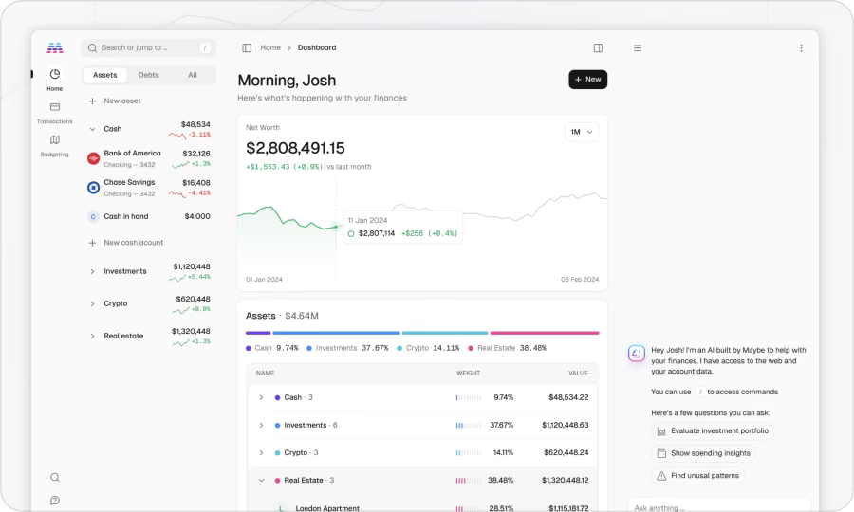Click the calendar icon in Show spending insights
This screenshot has width=854, height=512.
pyautogui.click(x=661, y=453)
